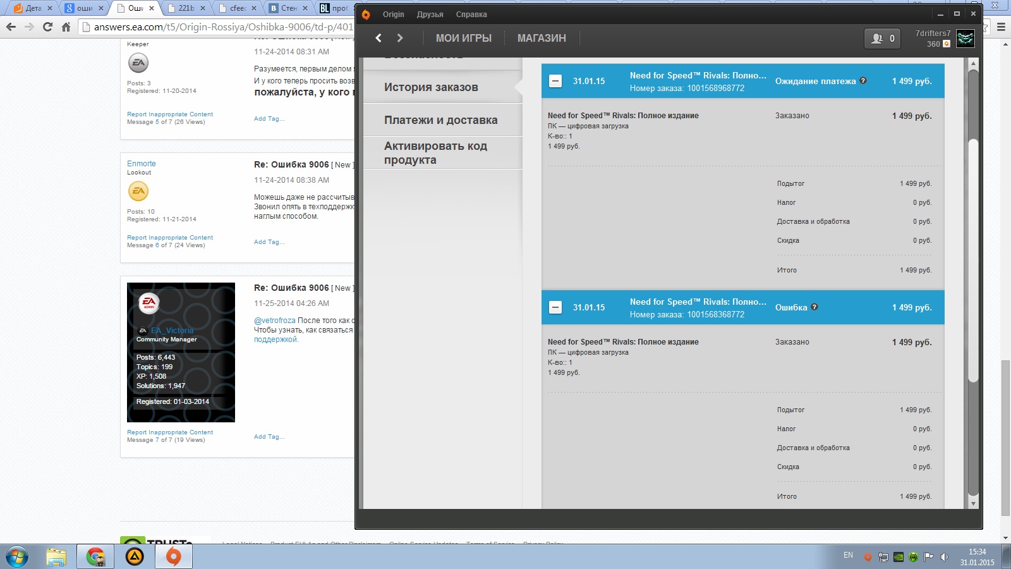Click Chrome forward button

tap(29, 27)
